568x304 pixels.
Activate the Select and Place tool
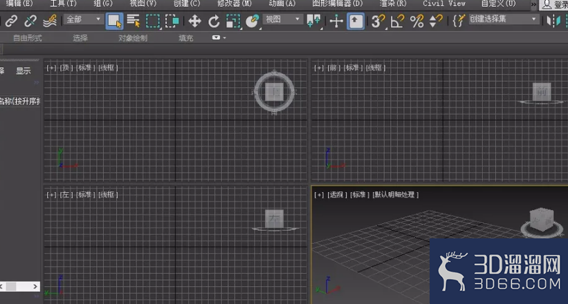point(253,21)
